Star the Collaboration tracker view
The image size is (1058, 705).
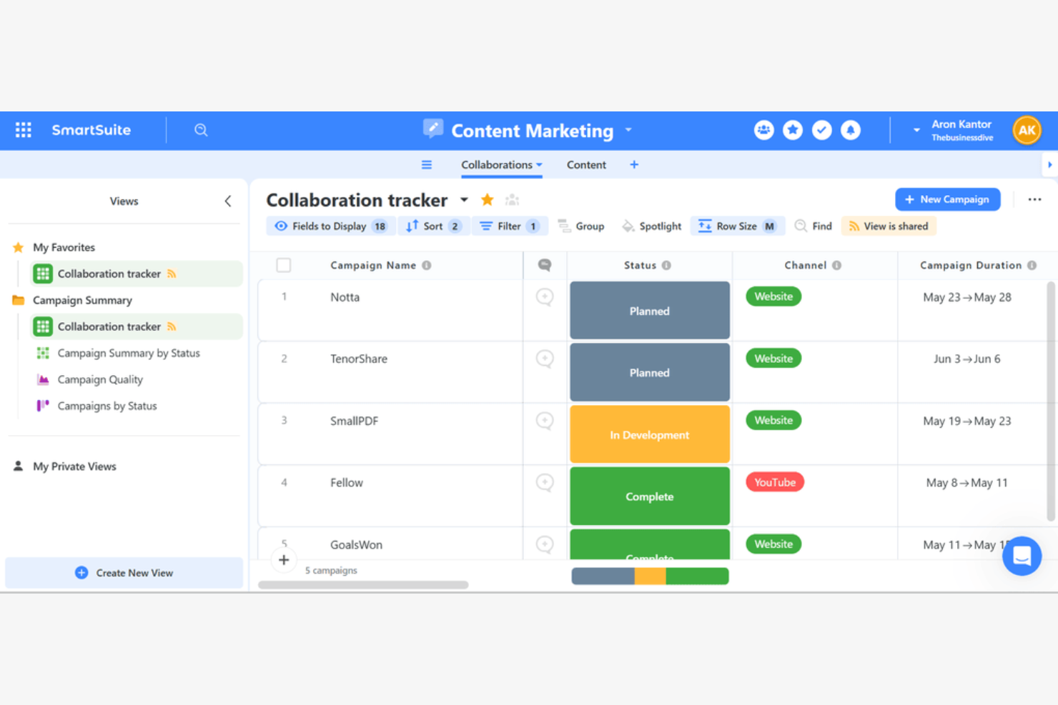coord(487,200)
